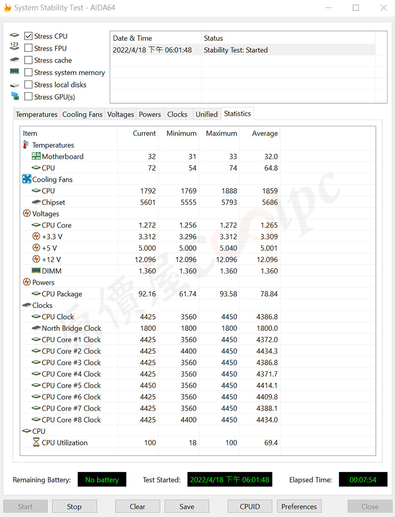Click the CPU Clock row icon

[x=36, y=316]
